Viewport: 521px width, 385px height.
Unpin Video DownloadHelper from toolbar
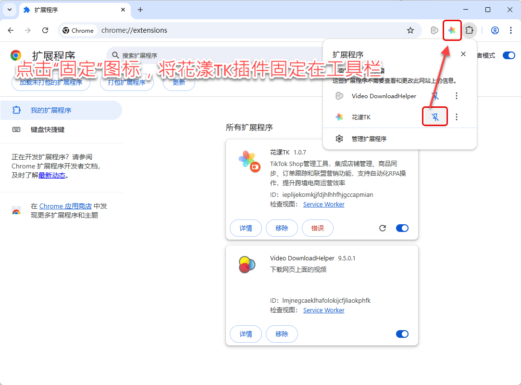tap(435, 96)
